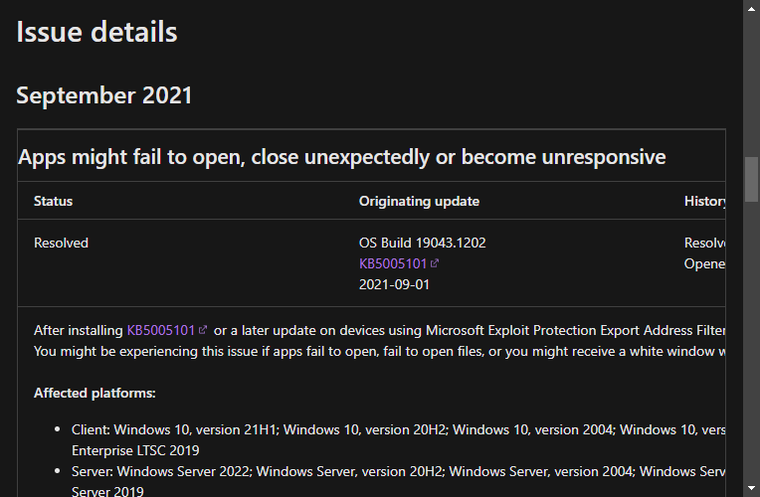The width and height of the screenshot is (760, 497).
Task: Open KB5005101 link in the description paragraph
Action: point(160,330)
